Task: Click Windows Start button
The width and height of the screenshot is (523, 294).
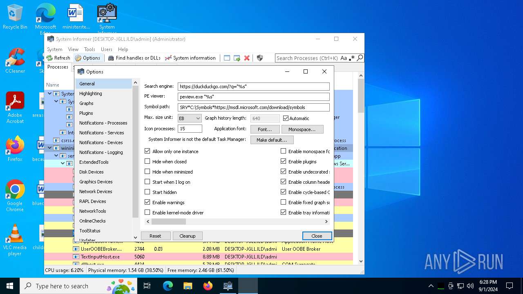Action: click(10, 286)
